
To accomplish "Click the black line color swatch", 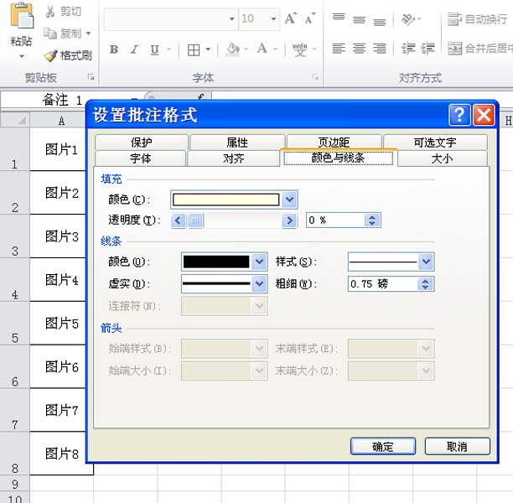I will pyautogui.click(x=216, y=262).
